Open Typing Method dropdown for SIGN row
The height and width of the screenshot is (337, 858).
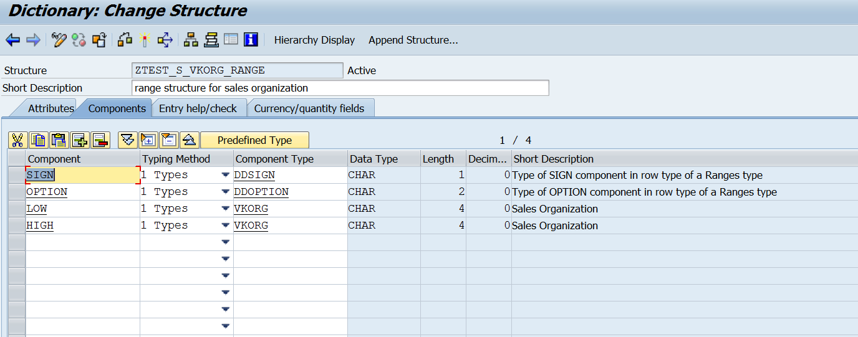tap(225, 176)
